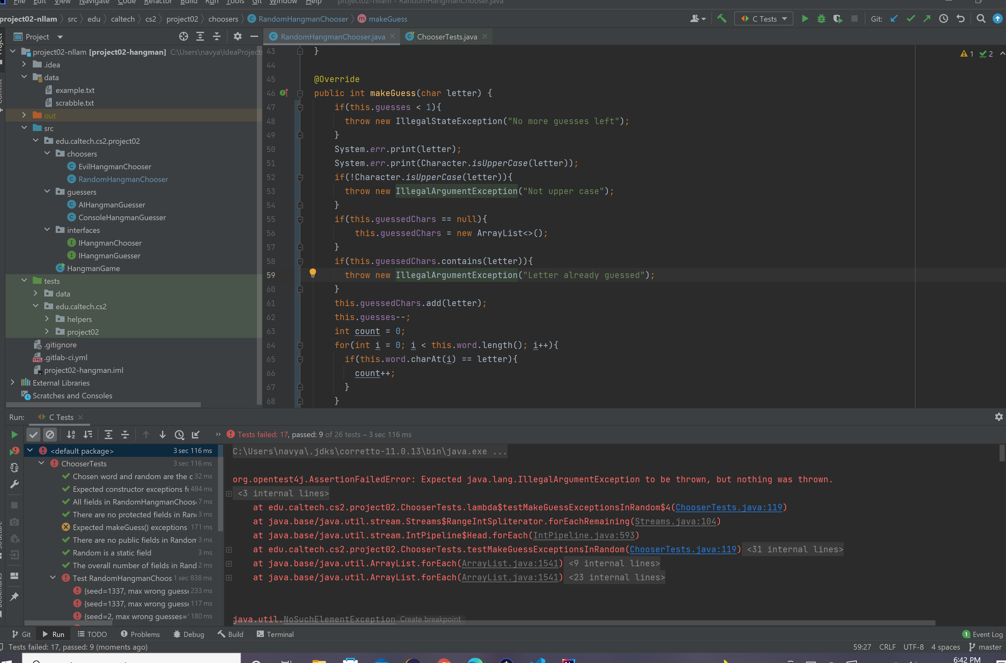Viewport: 1006px width, 663px height.
Task: Click the Build project hammer icon
Action: (x=722, y=18)
